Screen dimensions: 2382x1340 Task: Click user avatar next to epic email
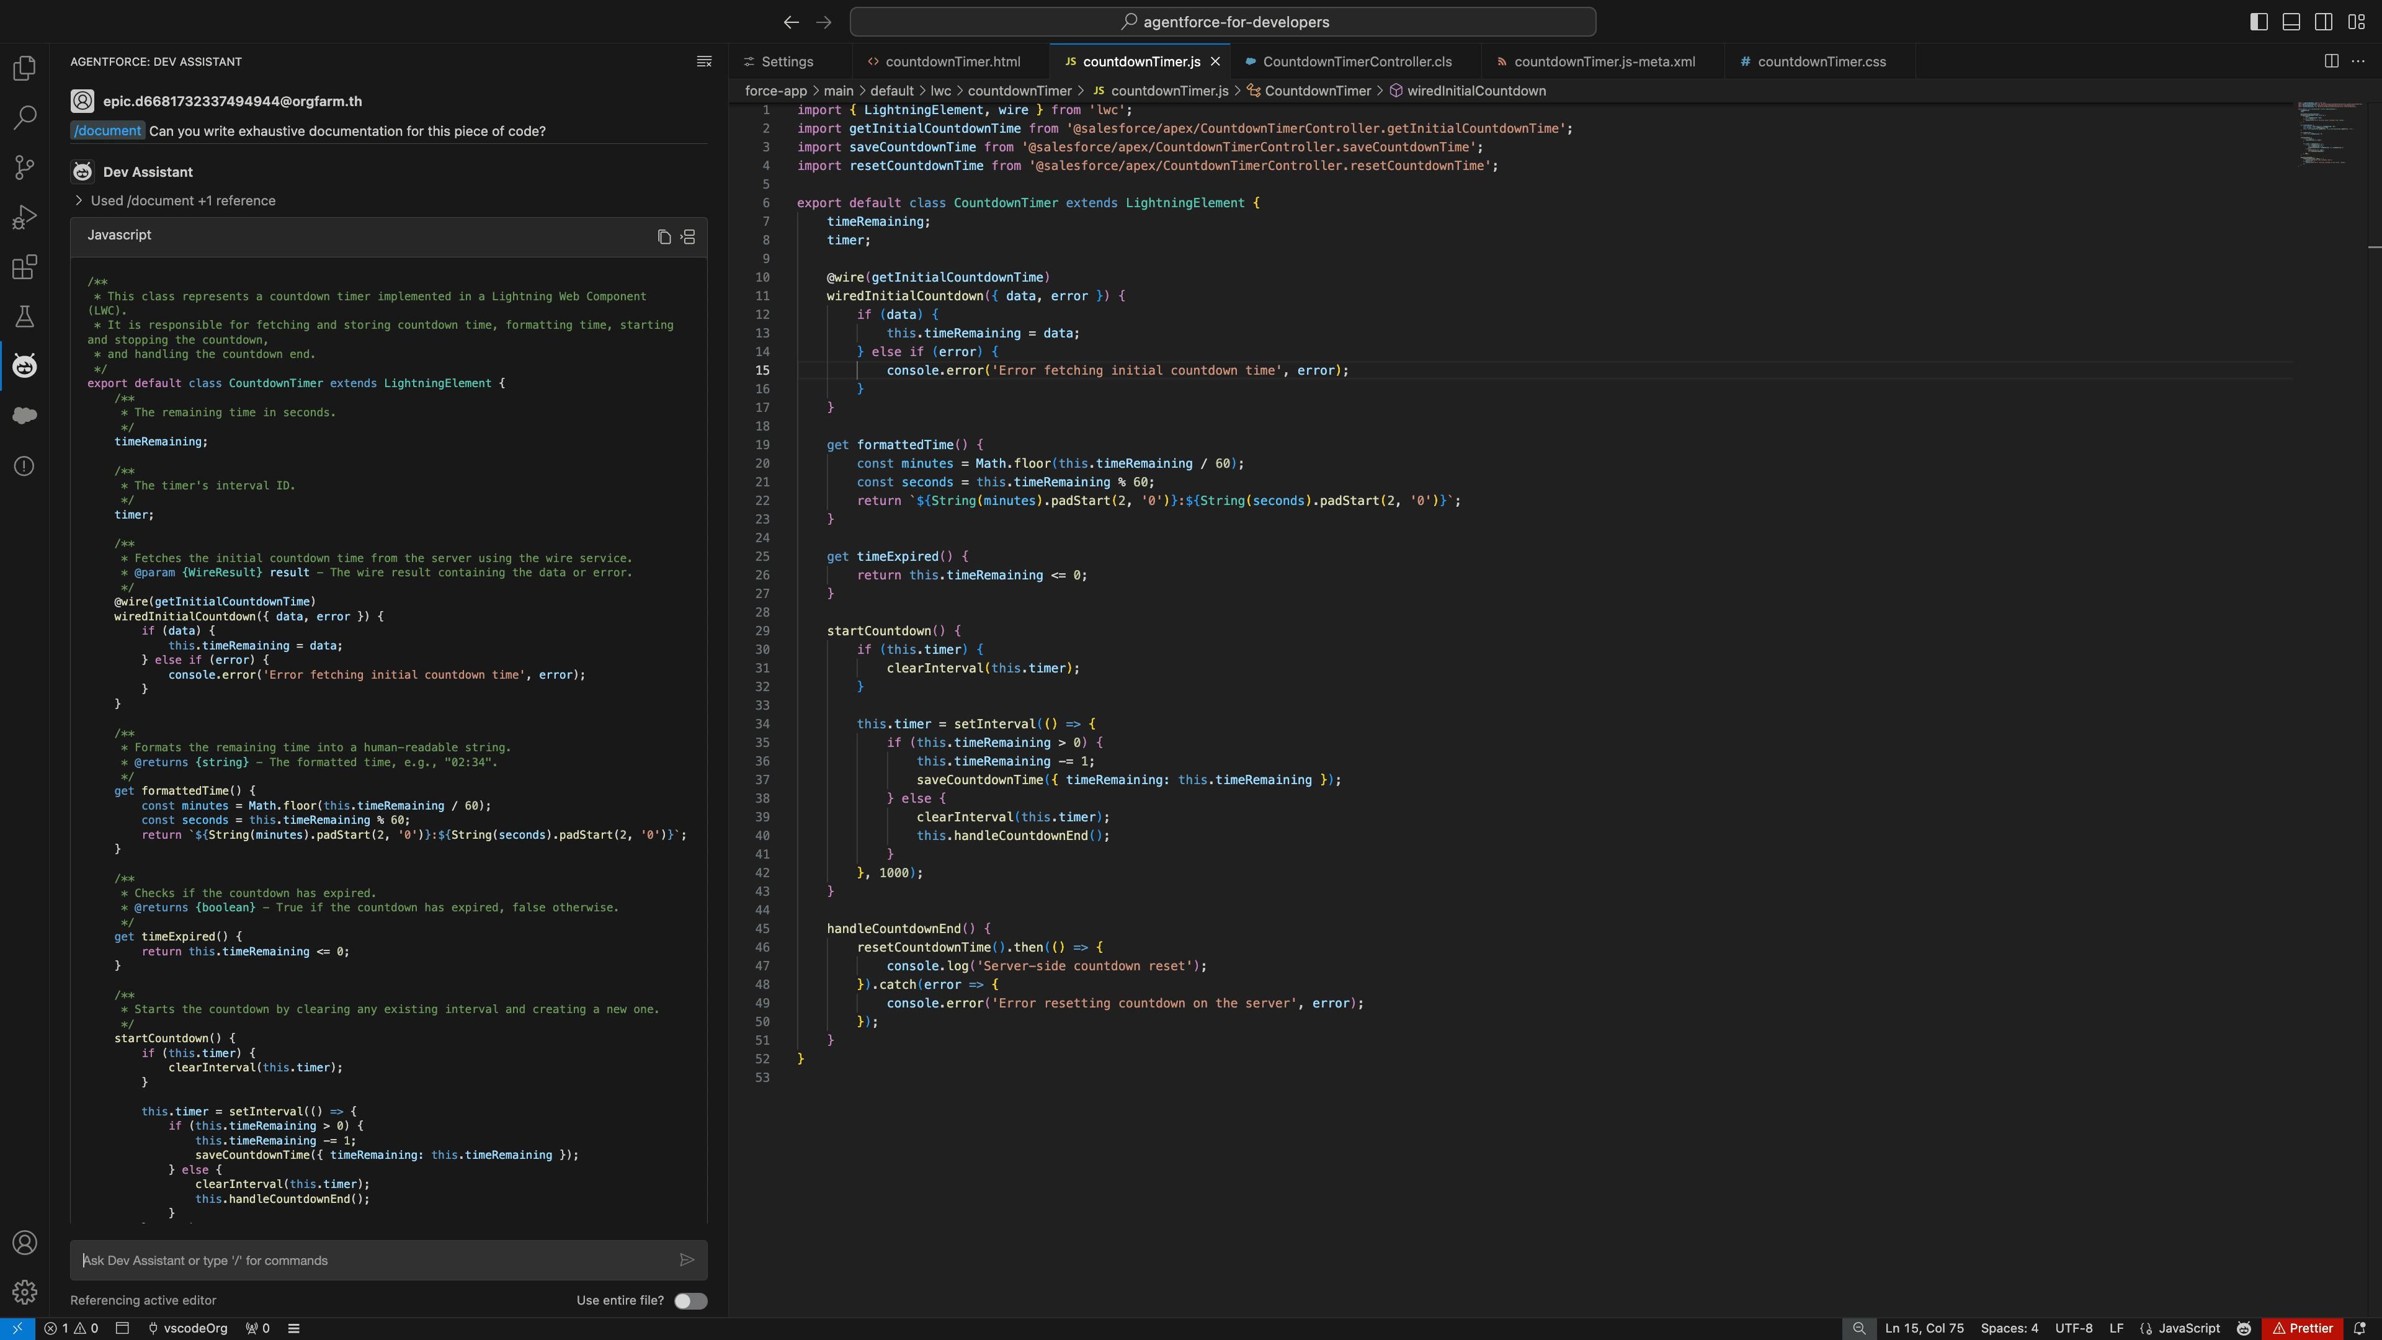click(x=83, y=100)
